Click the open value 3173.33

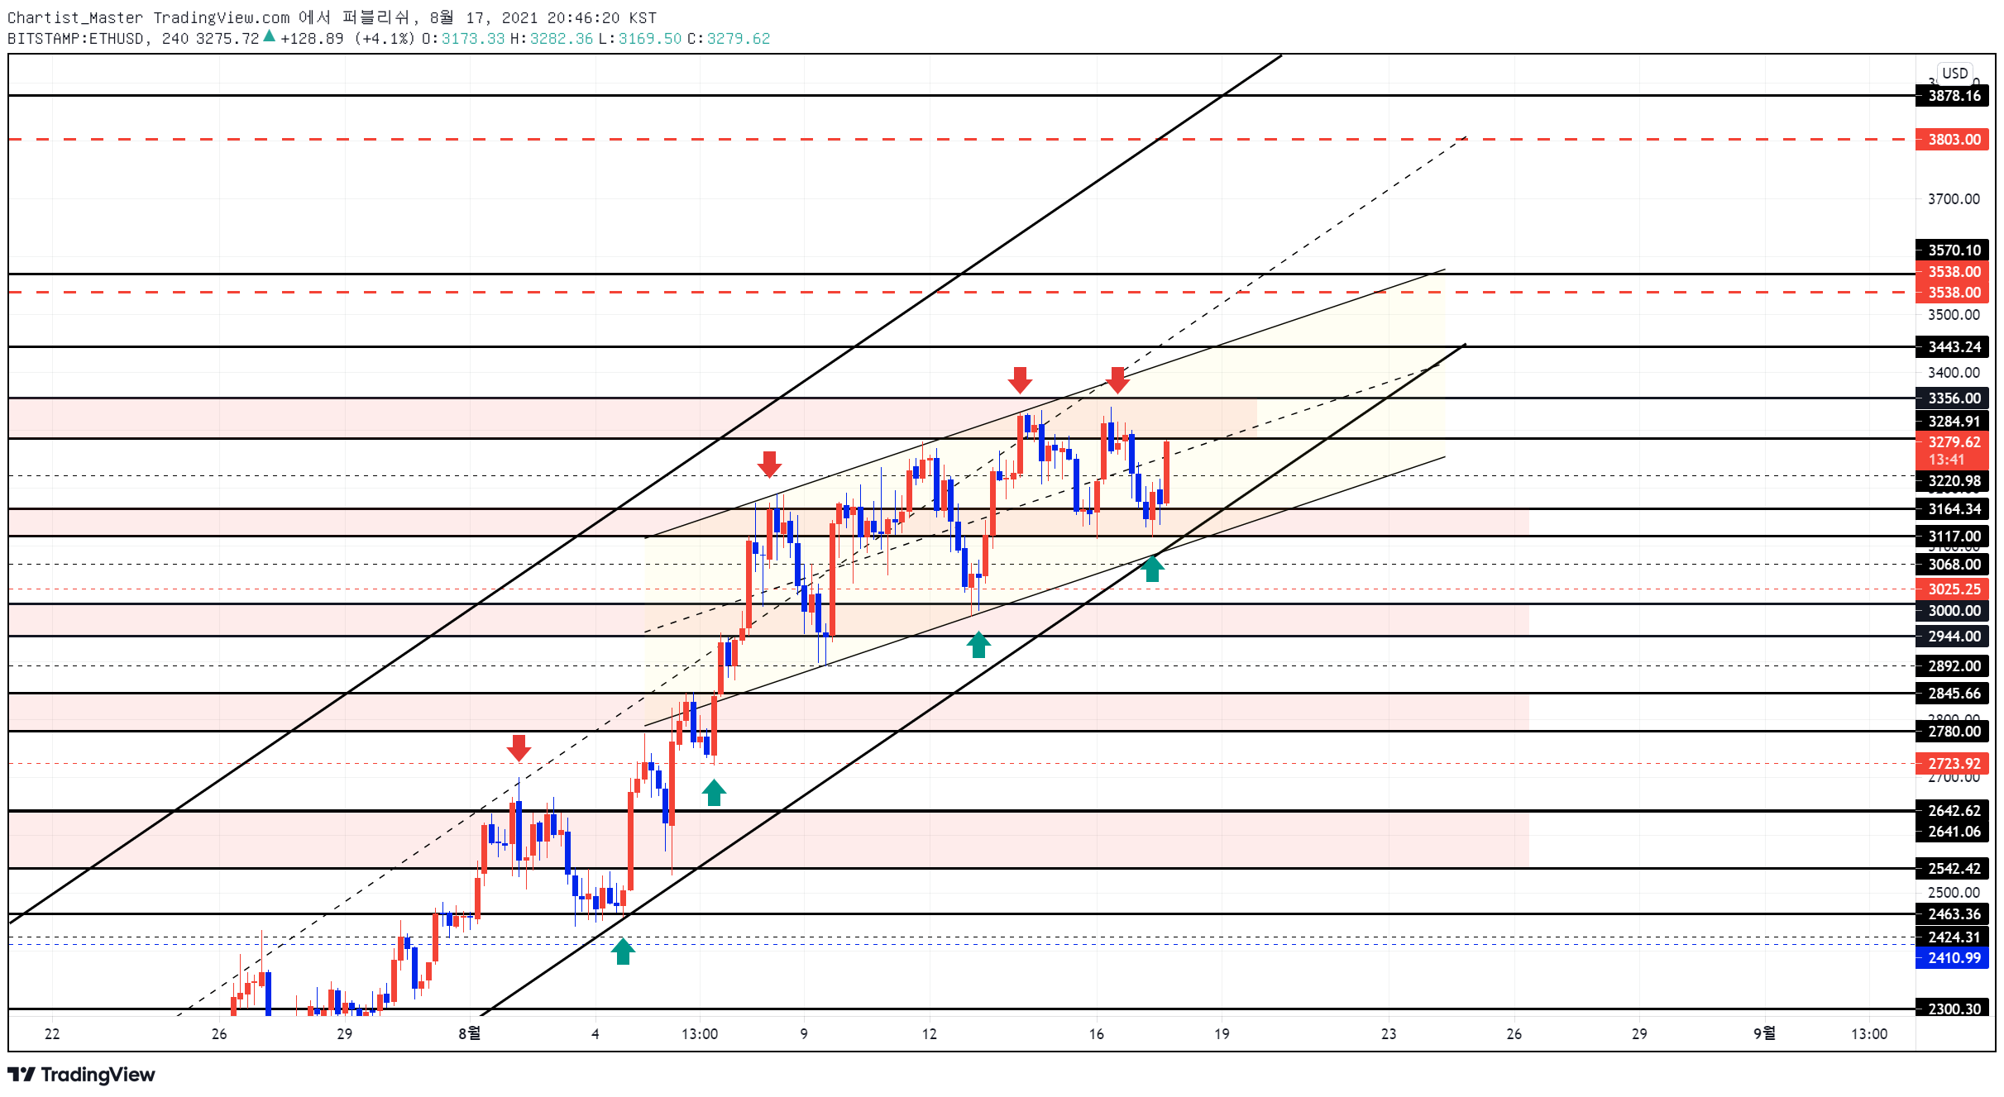tap(473, 39)
